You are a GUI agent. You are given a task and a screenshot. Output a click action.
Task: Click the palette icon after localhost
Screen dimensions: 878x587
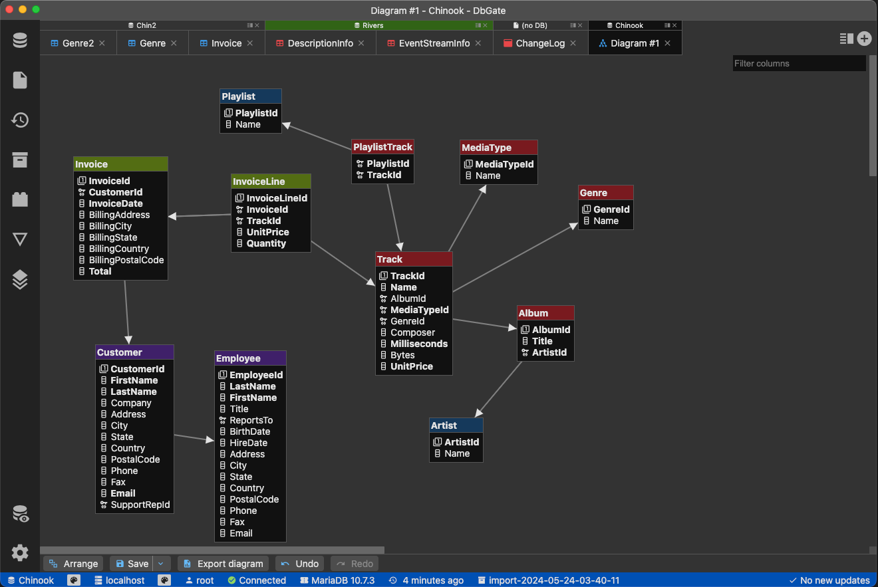tap(164, 580)
